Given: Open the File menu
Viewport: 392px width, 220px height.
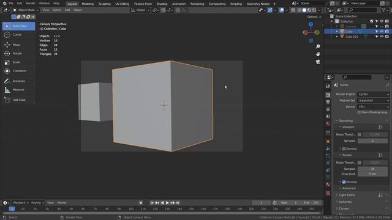Looking at the screenshot, I should tap(11, 4).
